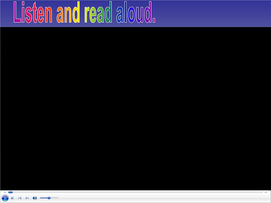Click the word "Listen" in the title
271x203 pixels.
point(33,14)
